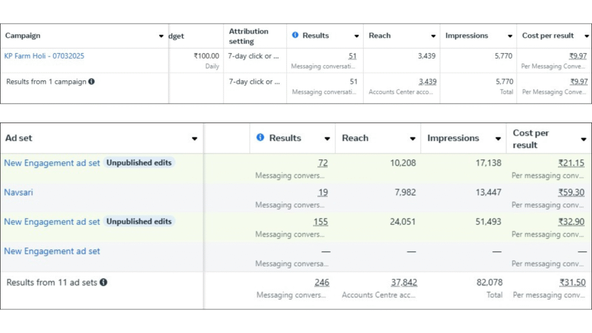Open the Navsari ad set
Viewport: 592px width, 333px height.
click(18, 192)
